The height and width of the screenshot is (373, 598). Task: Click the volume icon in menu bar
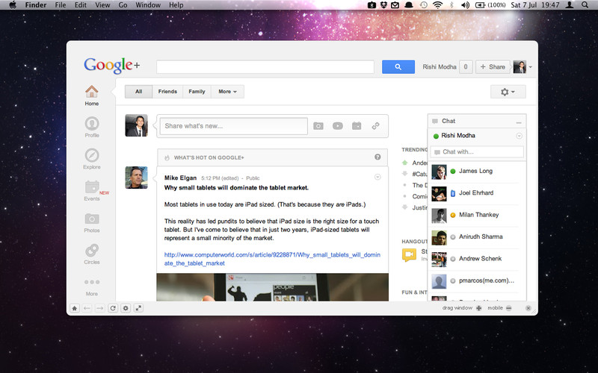pyautogui.click(x=465, y=5)
